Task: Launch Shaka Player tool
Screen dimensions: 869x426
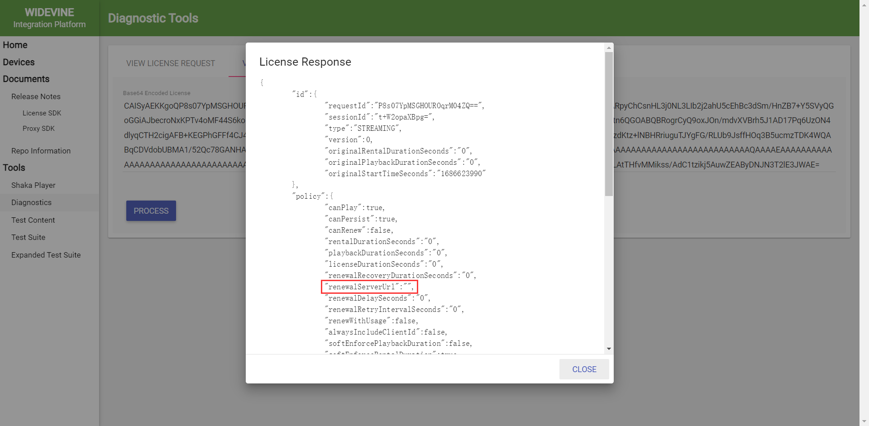Action: pyautogui.click(x=33, y=185)
